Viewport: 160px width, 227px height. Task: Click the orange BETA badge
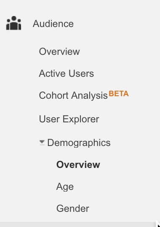(x=119, y=94)
